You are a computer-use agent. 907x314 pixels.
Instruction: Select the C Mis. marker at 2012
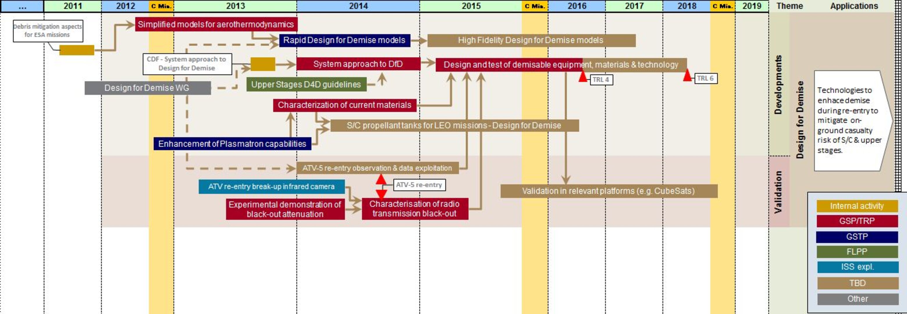161,5
